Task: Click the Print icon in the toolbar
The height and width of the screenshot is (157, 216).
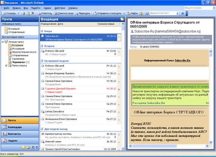Action: [x=23, y=13]
